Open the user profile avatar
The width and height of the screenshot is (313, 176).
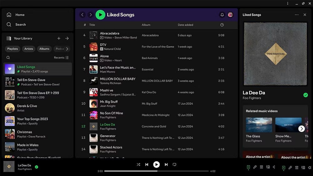[x=230, y=15]
